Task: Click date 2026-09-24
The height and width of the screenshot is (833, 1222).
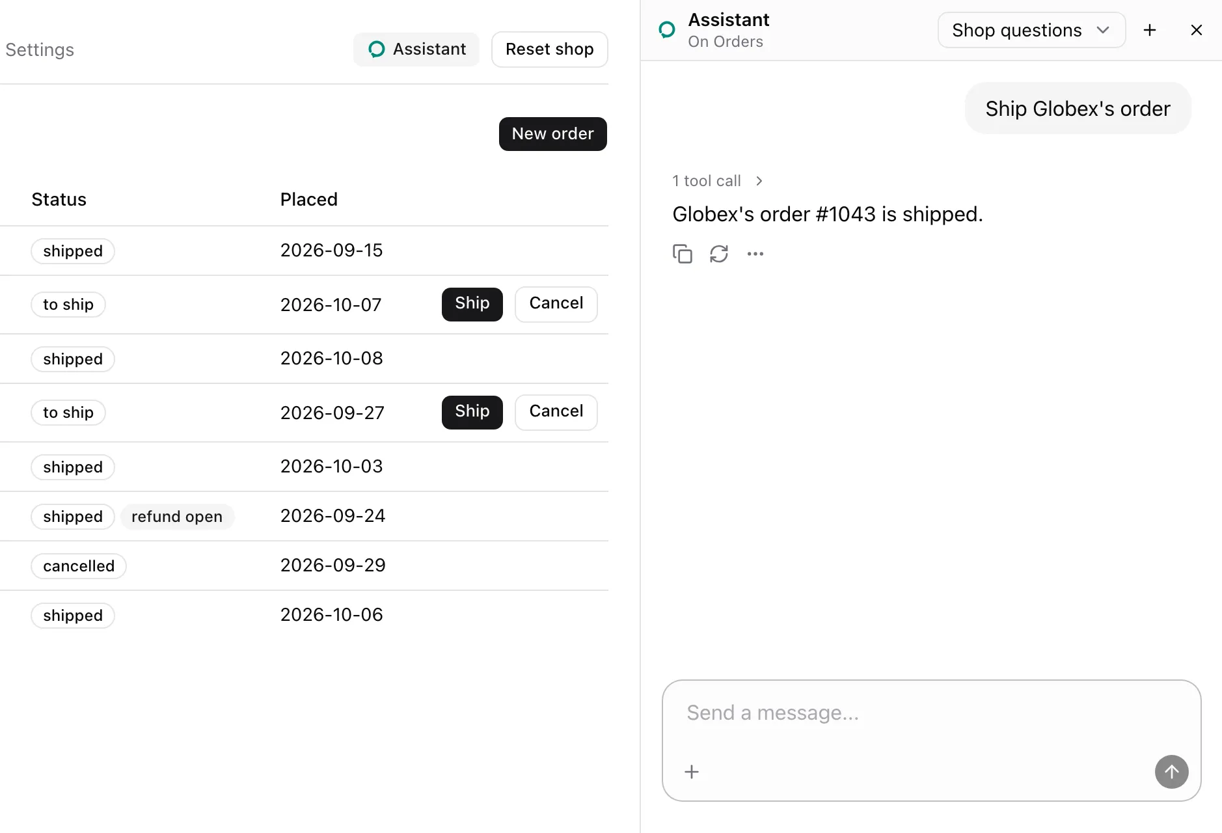Action: (333, 516)
